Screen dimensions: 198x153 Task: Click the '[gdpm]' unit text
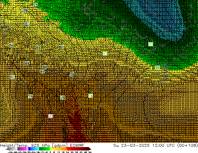pyautogui.click(x=60, y=146)
